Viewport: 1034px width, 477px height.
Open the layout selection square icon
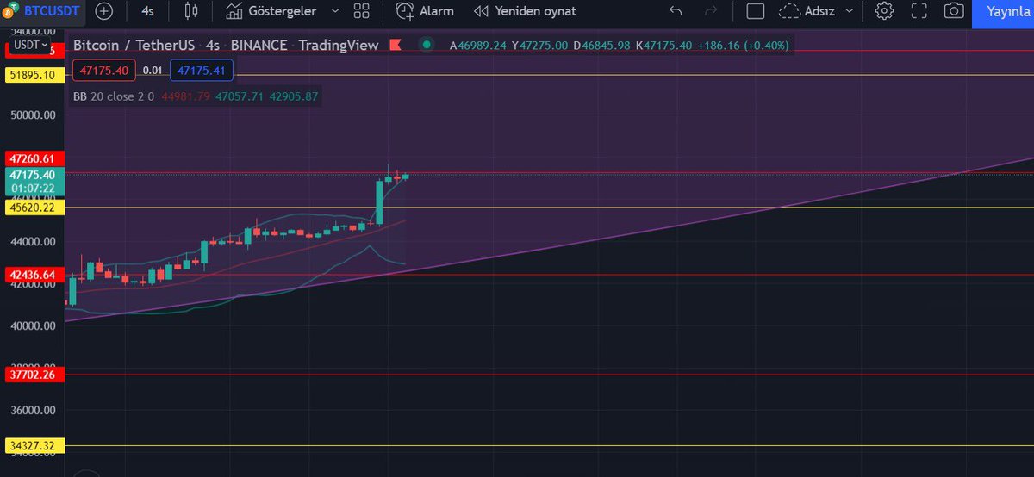[x=756, y=12]
